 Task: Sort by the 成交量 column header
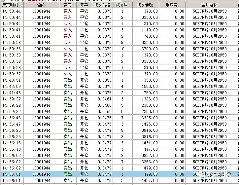[122, 5]
